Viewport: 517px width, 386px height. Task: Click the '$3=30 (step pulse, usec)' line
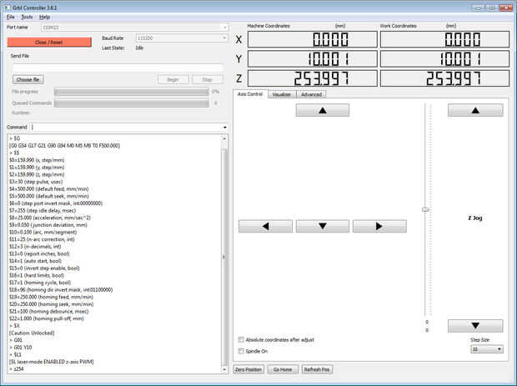(x=36, y=182)
